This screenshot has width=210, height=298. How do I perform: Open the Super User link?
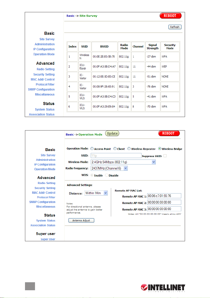tap(48, 239)
